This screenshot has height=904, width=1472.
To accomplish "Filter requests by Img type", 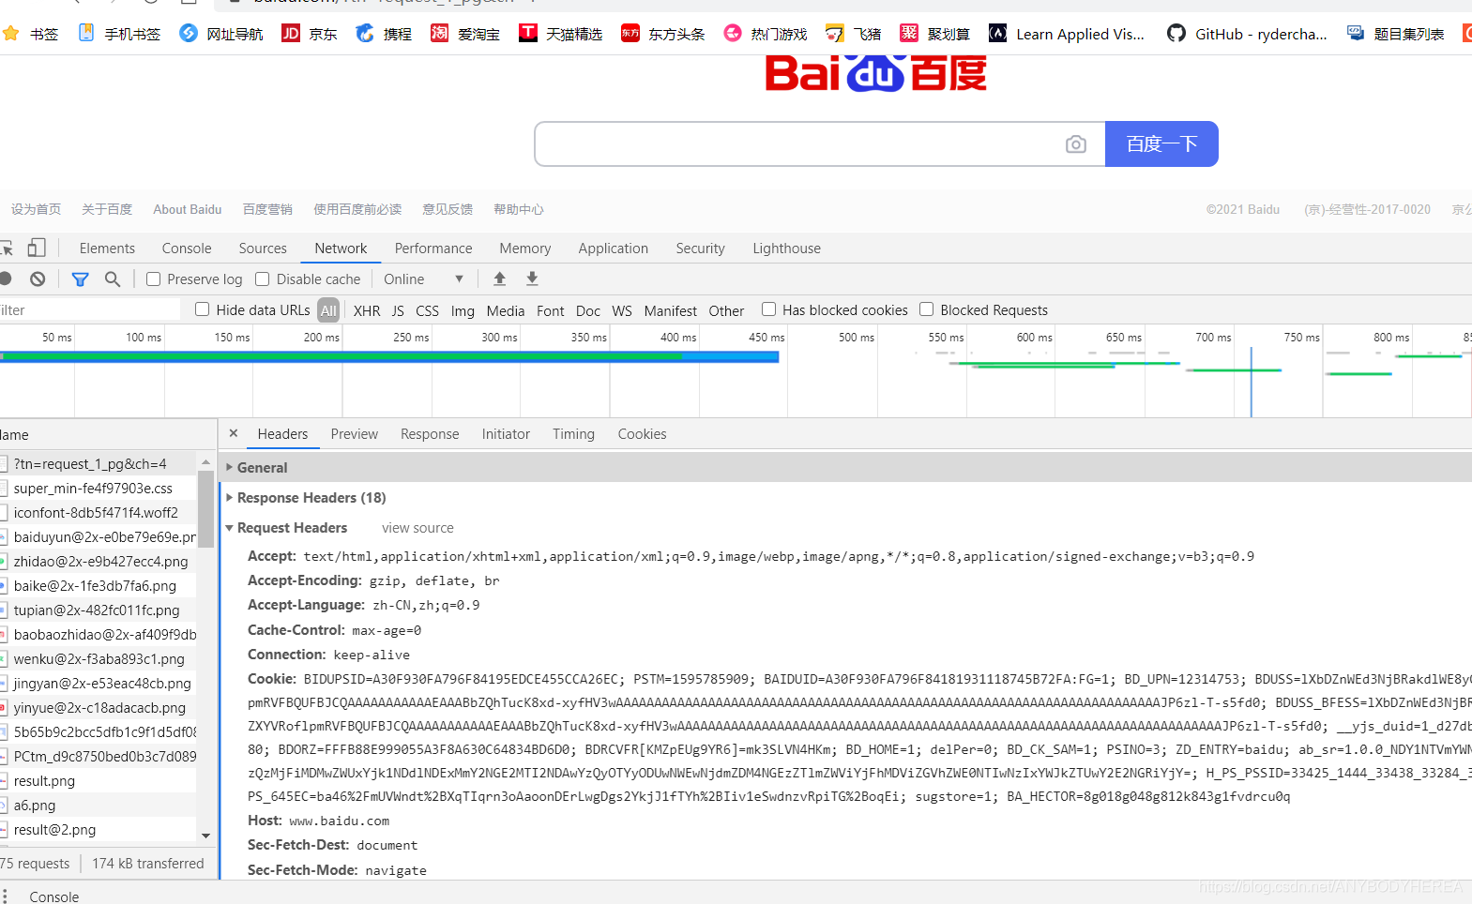I will point(463,310).
